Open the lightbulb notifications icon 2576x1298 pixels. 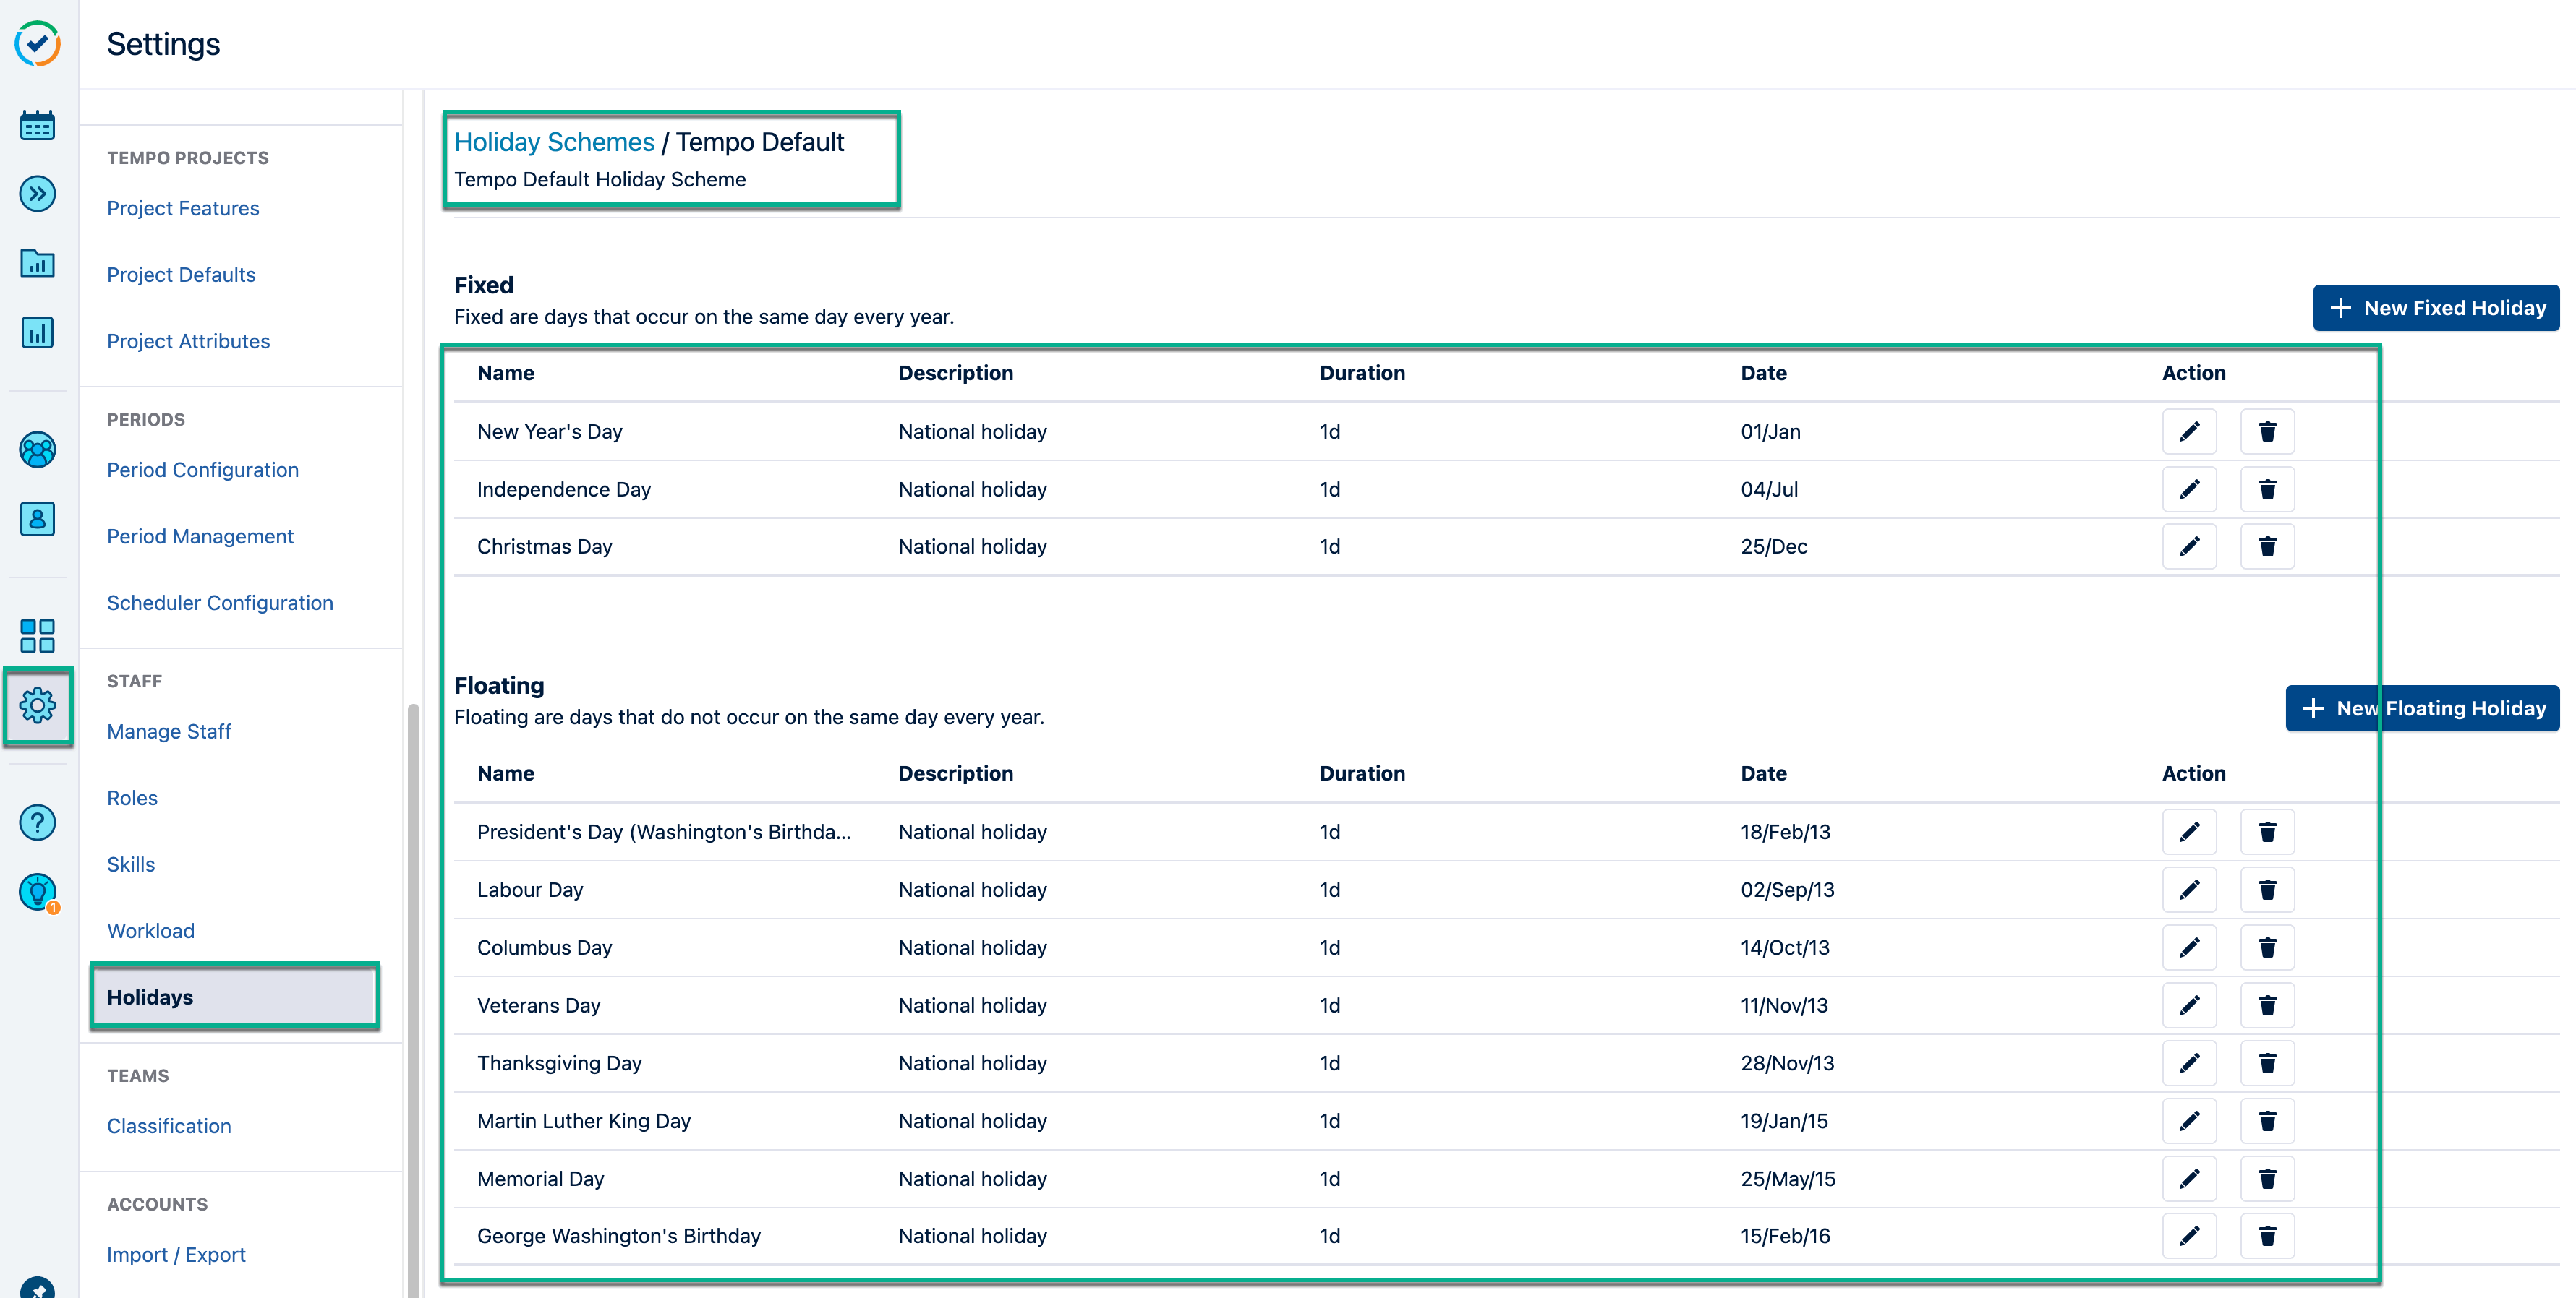tap(37, 891)
